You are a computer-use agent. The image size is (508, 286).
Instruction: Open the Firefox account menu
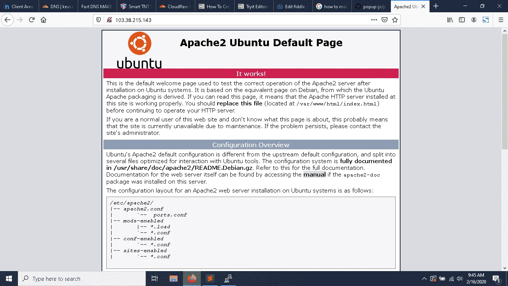point(474,20)
